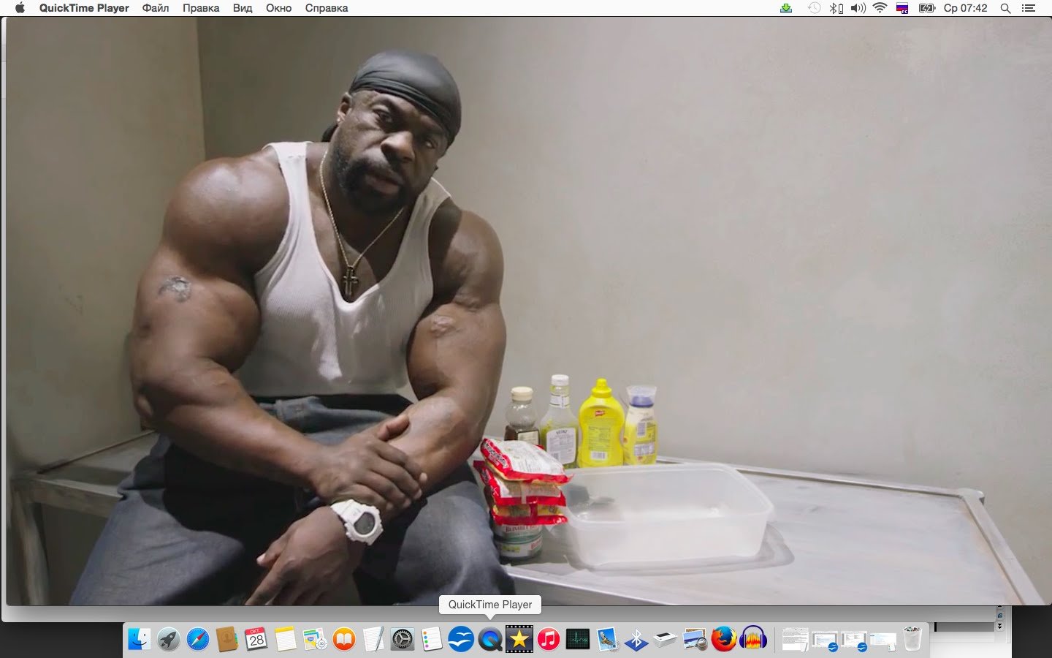Open iTunes from the dock

pyautogui.click(x=549, y=640)
